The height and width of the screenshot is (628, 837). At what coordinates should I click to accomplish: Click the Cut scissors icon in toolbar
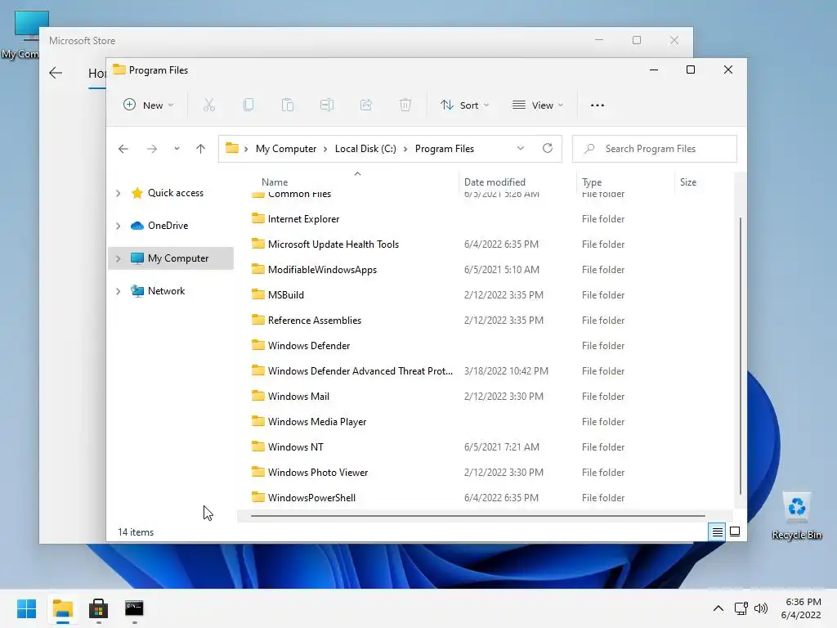click(x=209, y=105)
